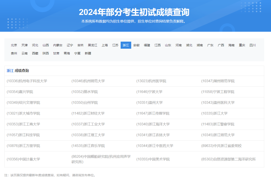
Task: Open the 四川 province results tab
Action: coord(252,45)
